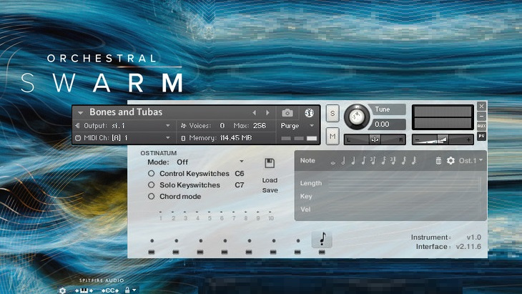The width and height of the screenshot is (522, 294).
Task: Select the eighth note icon in Note row
Action: coord(363,161)
